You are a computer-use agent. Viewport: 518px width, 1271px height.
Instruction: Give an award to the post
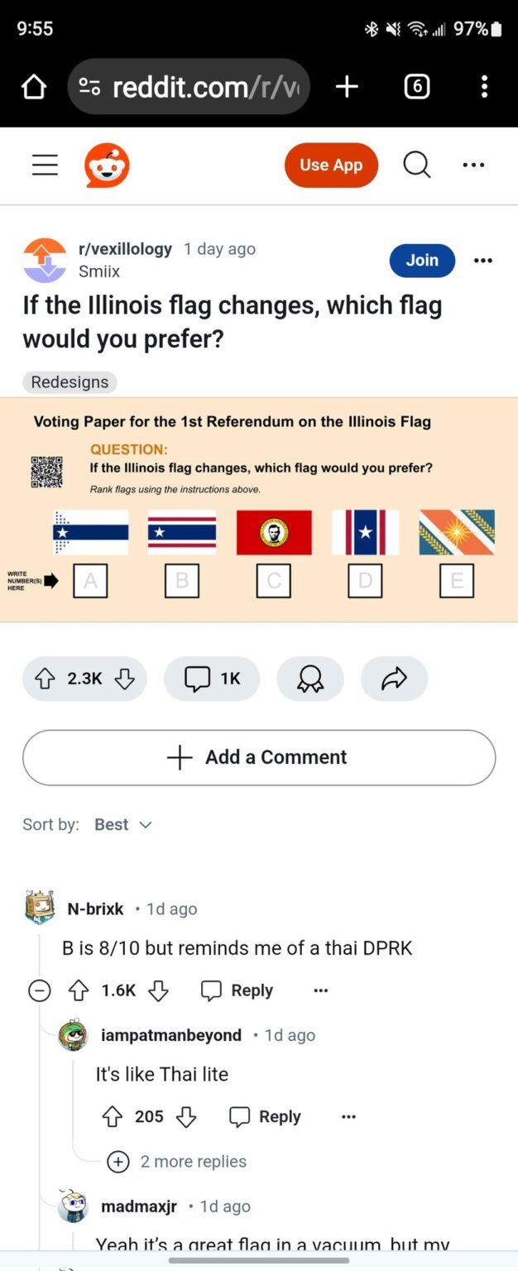click(x=310, y=679)
